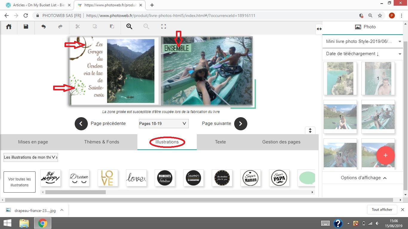Screen dimensions: 408x229
Task: Add photos with the red plus button
Action: pos(385,155)
